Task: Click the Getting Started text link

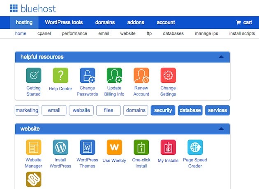Action: coord(34,91)
